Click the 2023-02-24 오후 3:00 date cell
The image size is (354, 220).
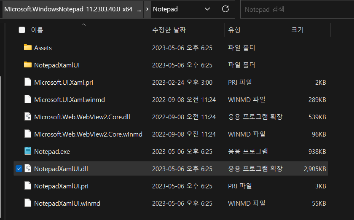[x=182, y=83]
